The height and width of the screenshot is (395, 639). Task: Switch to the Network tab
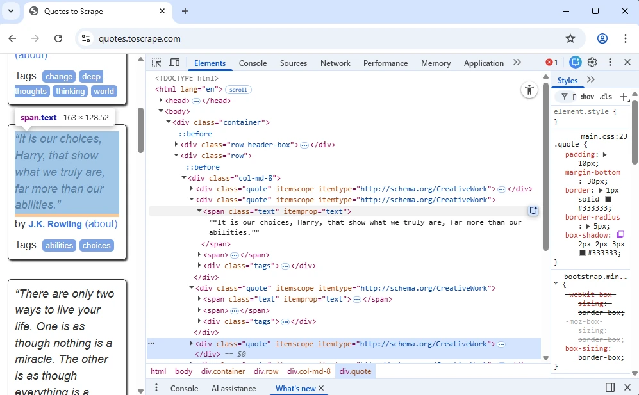point(335,63)
